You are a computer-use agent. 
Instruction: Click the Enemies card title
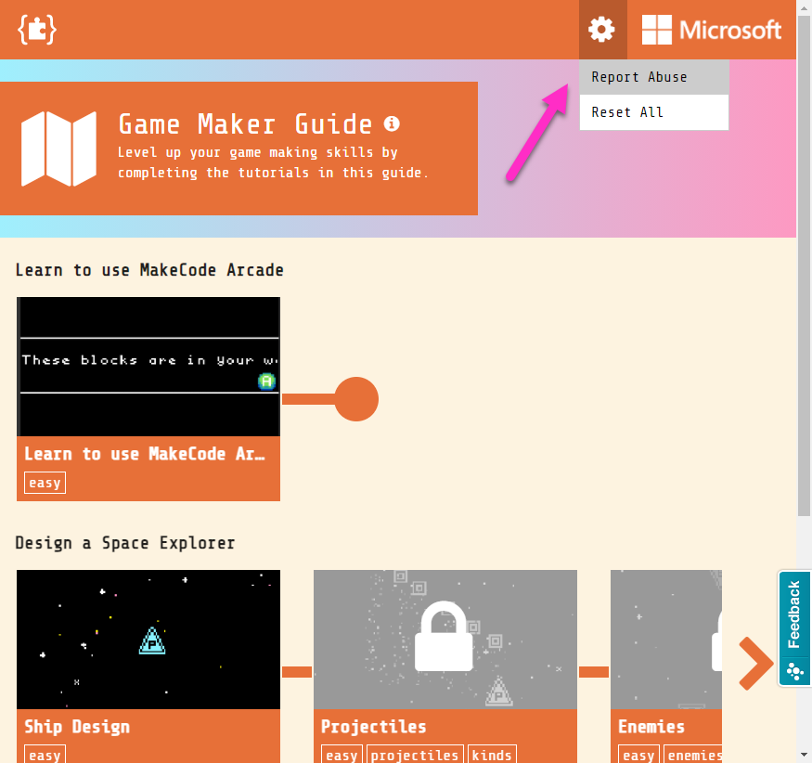tap(651, 727)
